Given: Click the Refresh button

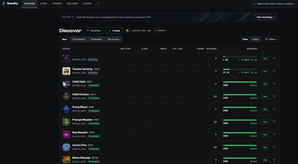Looking at the screenshot, I should 160,31.
